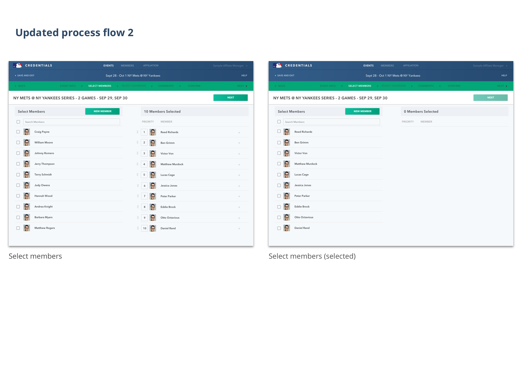Screen dimensions: 522x391
Task: Click the remove icon next to Lucas Cage
Action: [x=239, y=175]
